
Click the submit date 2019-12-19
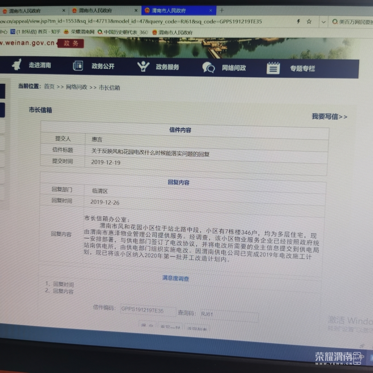106,162
